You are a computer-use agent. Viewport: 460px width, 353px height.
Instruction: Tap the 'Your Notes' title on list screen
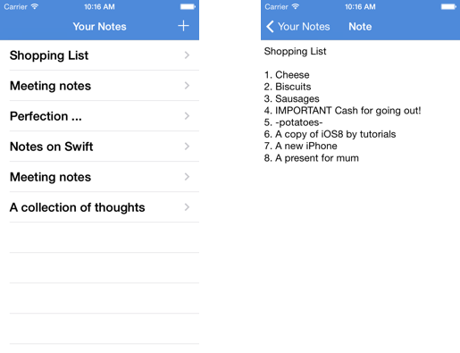[99, 27]
